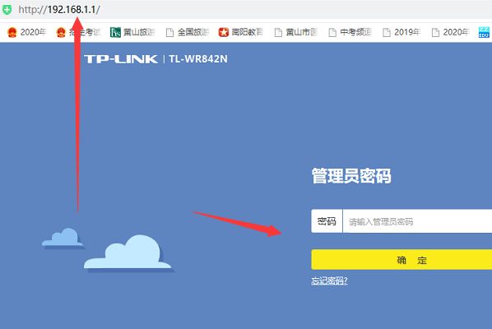Open the 黄山市区 bookmark
The image size is (492, 329).
point(296,32)
